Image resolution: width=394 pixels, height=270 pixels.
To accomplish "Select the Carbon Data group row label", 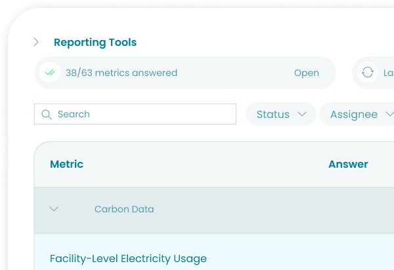I will (124, 209).
